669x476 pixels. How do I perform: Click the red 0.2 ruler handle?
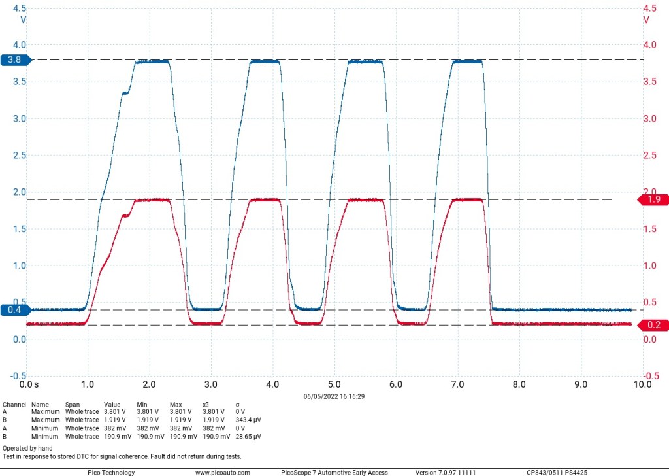click(x=655, y=325)
